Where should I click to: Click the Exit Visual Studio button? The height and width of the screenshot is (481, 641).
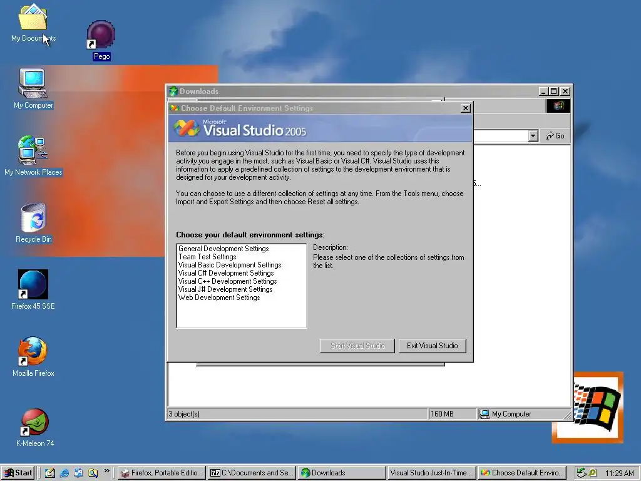tap(433, 346)
